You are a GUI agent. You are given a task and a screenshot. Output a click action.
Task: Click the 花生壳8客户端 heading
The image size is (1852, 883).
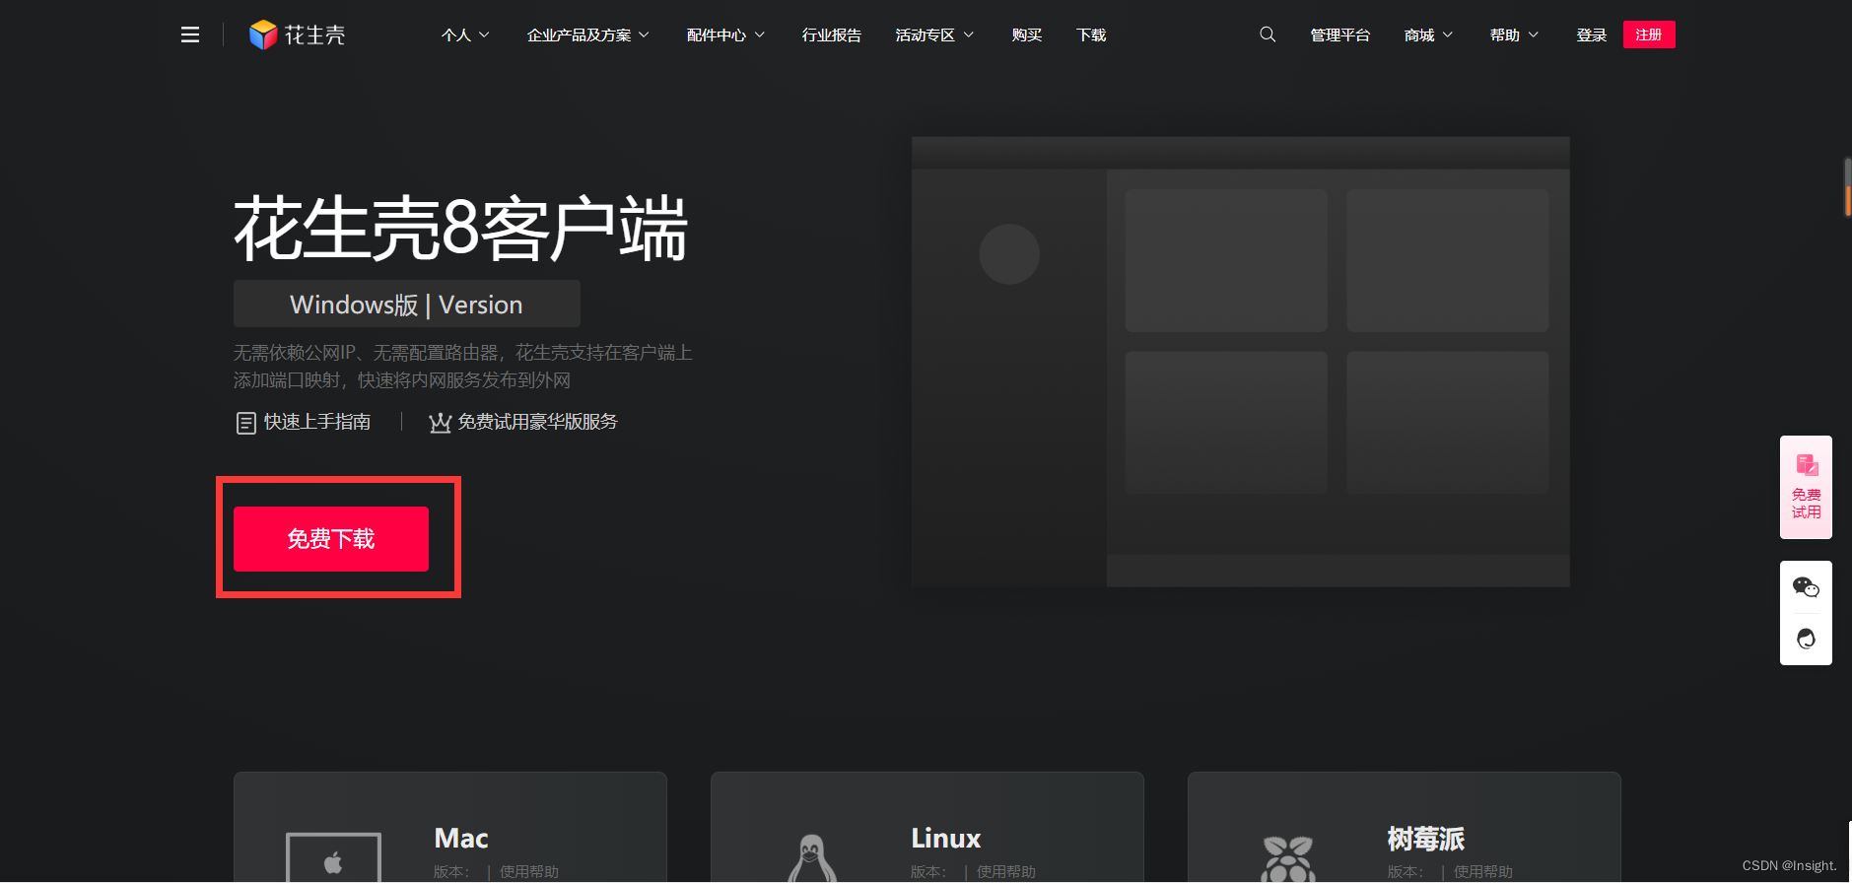click(460, 229)
